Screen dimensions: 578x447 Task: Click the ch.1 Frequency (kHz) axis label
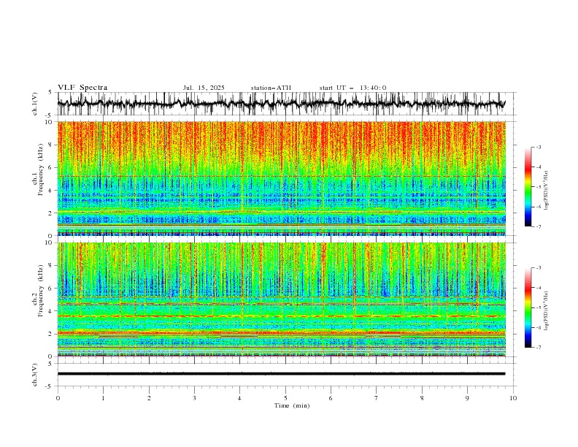click(38, 169)
